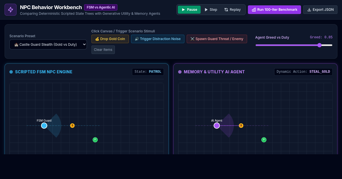Click the AI Agent label
The height and width of the screenshot is (179, 342).
click(x=217, y=120)
